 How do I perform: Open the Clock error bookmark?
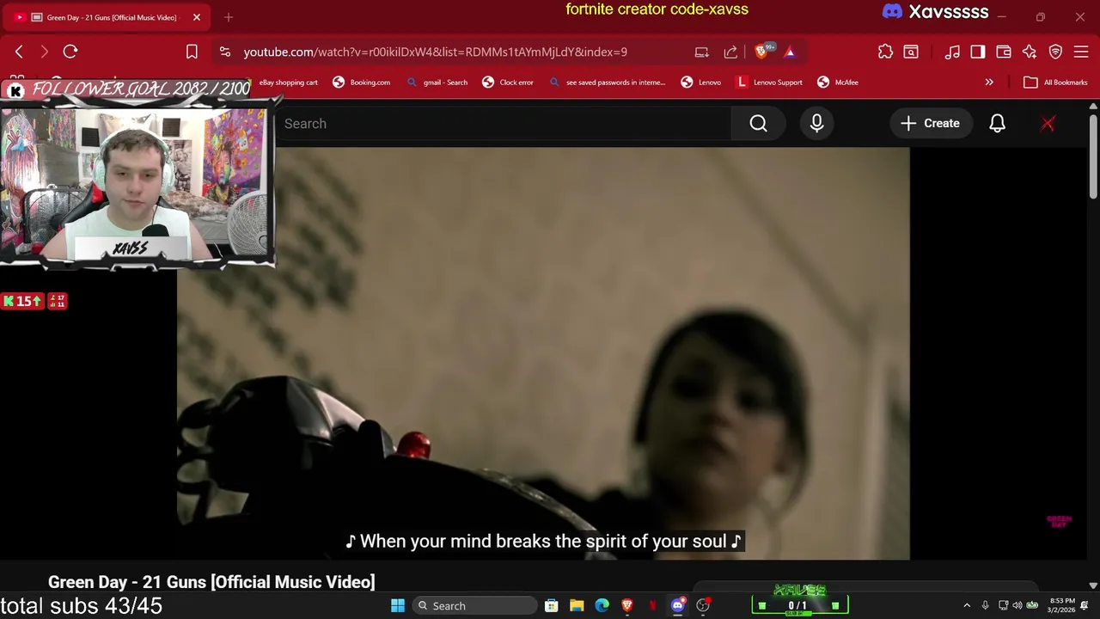click(x=508, y=83)
